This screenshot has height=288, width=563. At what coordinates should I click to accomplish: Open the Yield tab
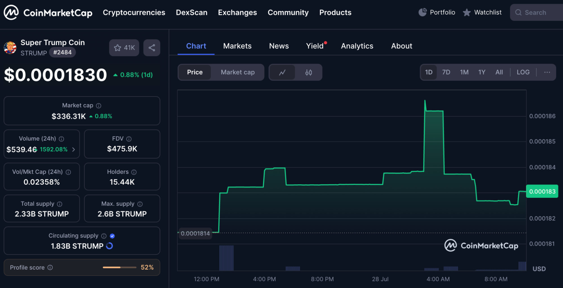(315, 46)
